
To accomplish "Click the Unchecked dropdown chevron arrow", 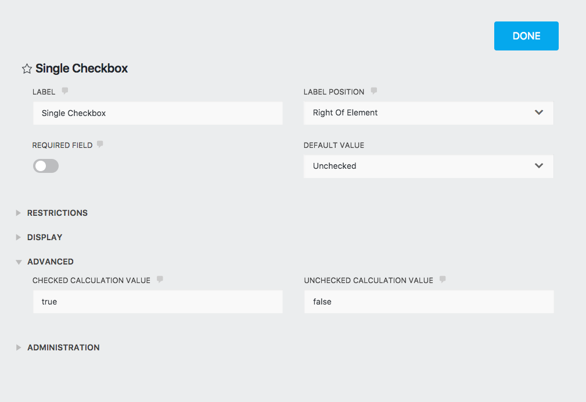I will (539, 166).
